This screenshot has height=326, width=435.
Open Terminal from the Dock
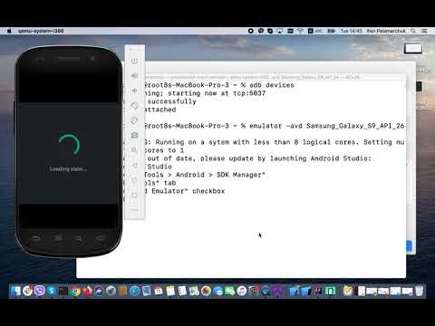(x=63, y=291)
